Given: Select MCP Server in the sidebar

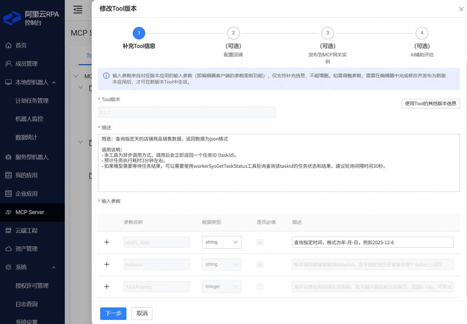Looking at the screenshot, I should pyautogui.click(x=32, y=212).
